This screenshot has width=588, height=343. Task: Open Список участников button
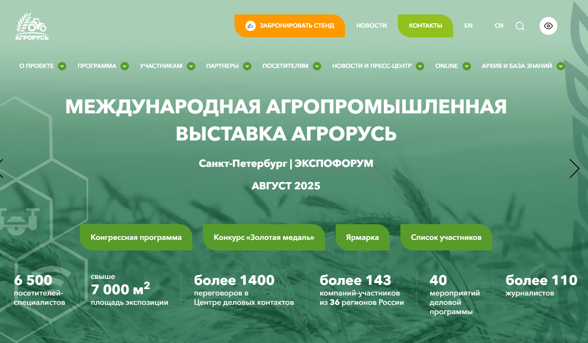446,237
